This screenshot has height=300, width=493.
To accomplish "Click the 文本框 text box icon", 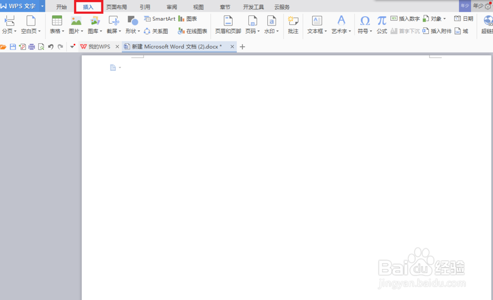I will click(x=317, y=21).
